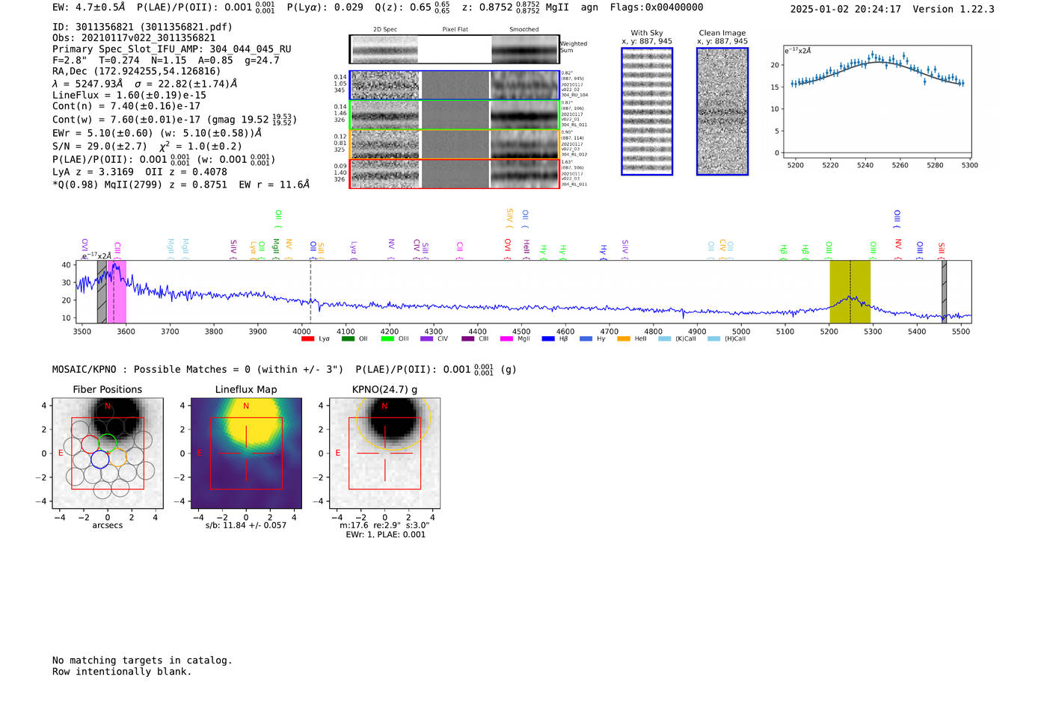Click the Primary Spec_Slot_IFU_AMP line

click(172, 49)
